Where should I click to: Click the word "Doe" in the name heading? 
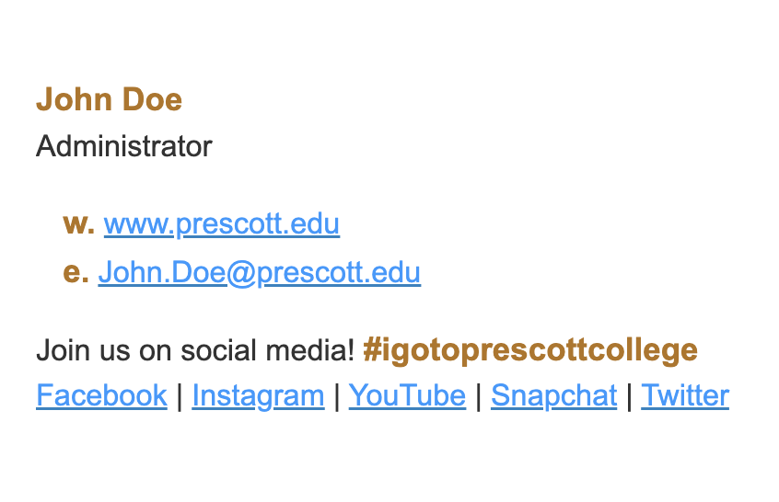click(x=153, y=99)
